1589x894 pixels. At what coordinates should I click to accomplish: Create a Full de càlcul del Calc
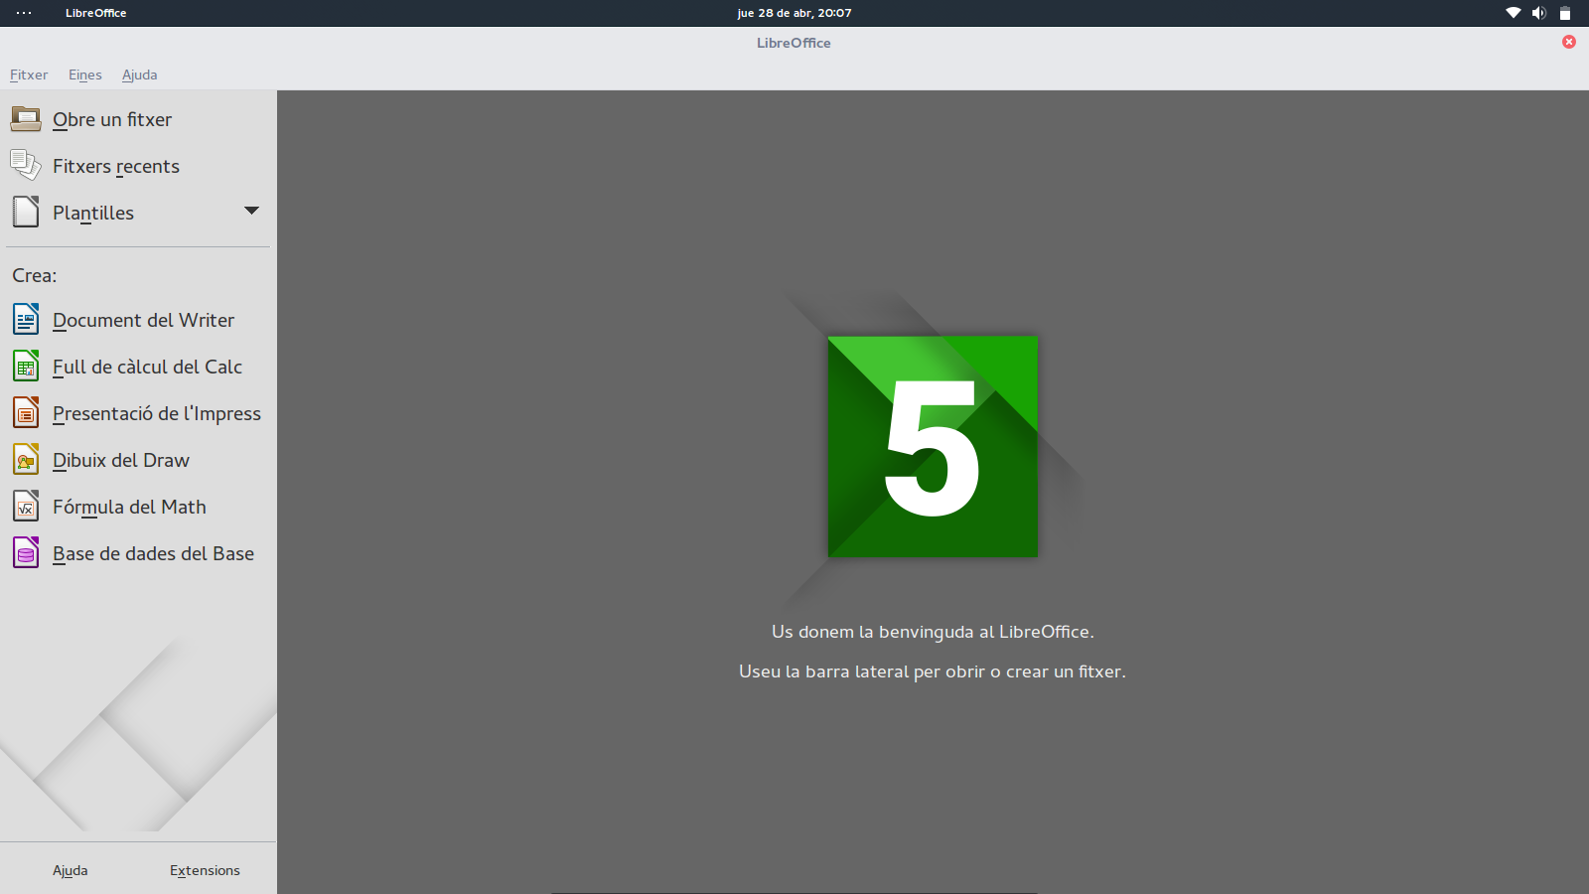(148, 367)
